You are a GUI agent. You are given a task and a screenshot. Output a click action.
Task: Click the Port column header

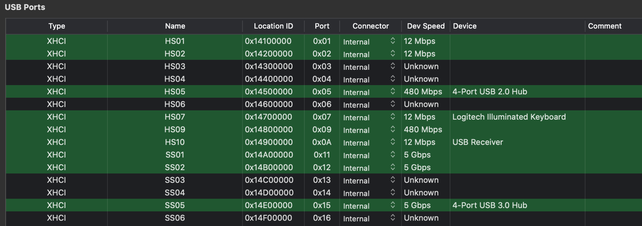(x=322, y=26)
